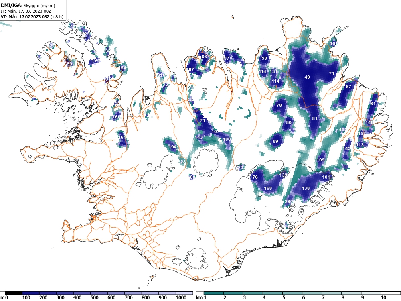This screenshot has height=301, width=401.
Task: Click the map label '80'
Action: pyautogui.click(x=288, y=122)
